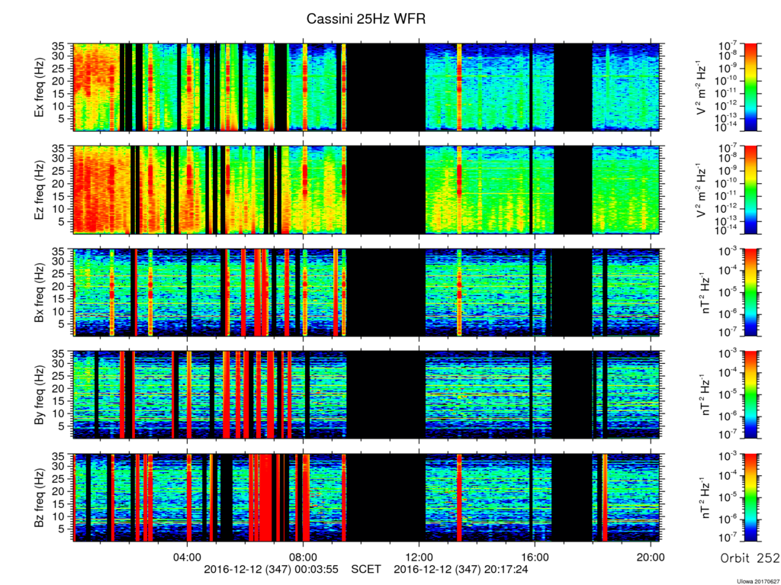Click the Ex spectrogram panel

click(x=367, y=87)
